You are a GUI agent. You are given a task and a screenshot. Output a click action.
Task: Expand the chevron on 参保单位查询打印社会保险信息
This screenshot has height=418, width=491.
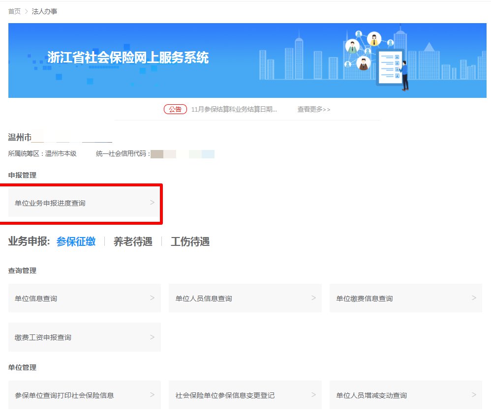click(x=152, y=395)
